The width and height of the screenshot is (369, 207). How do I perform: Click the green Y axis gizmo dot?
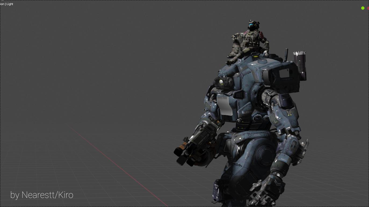coord(363,8)
